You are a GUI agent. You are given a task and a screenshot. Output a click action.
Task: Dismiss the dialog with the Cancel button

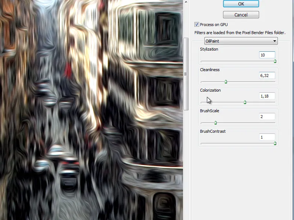[241, 15]
